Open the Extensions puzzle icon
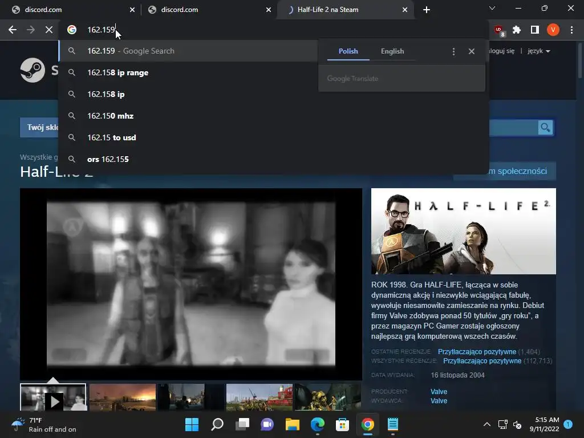Image resolution: width=584 pixels, height=438 pixels. 517,30
